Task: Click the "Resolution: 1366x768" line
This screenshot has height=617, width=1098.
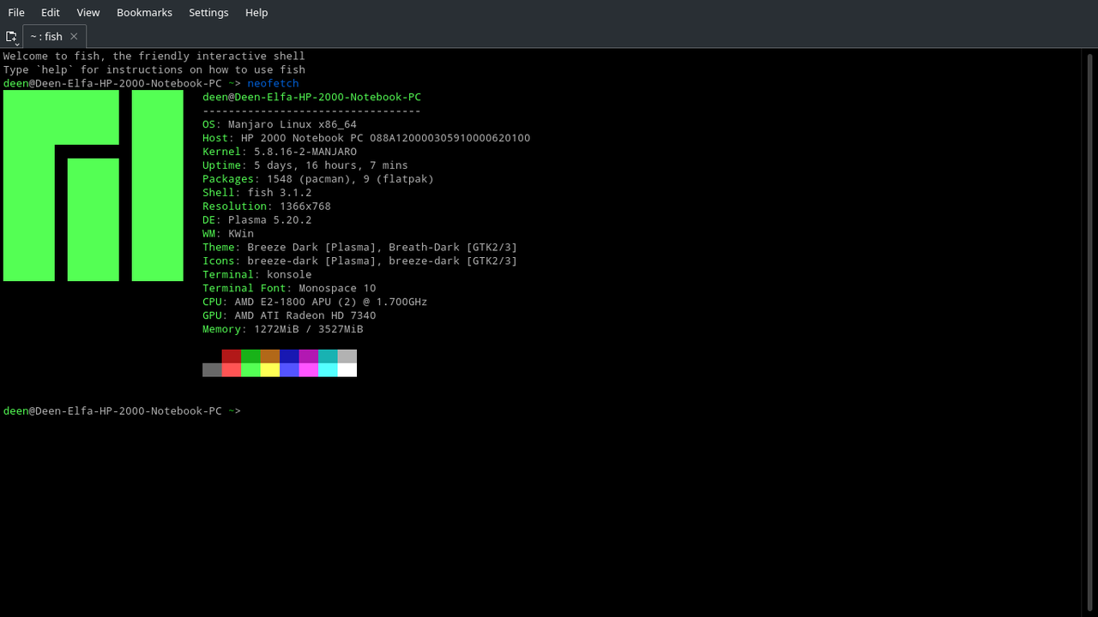Action: point(267,207)
